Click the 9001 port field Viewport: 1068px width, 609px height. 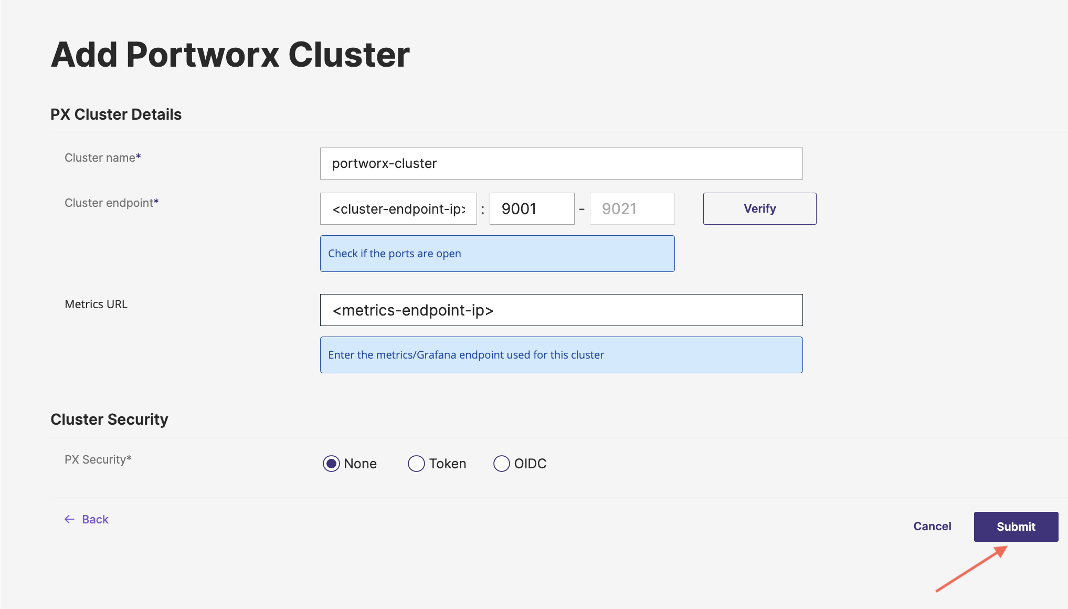click(532, 208)
